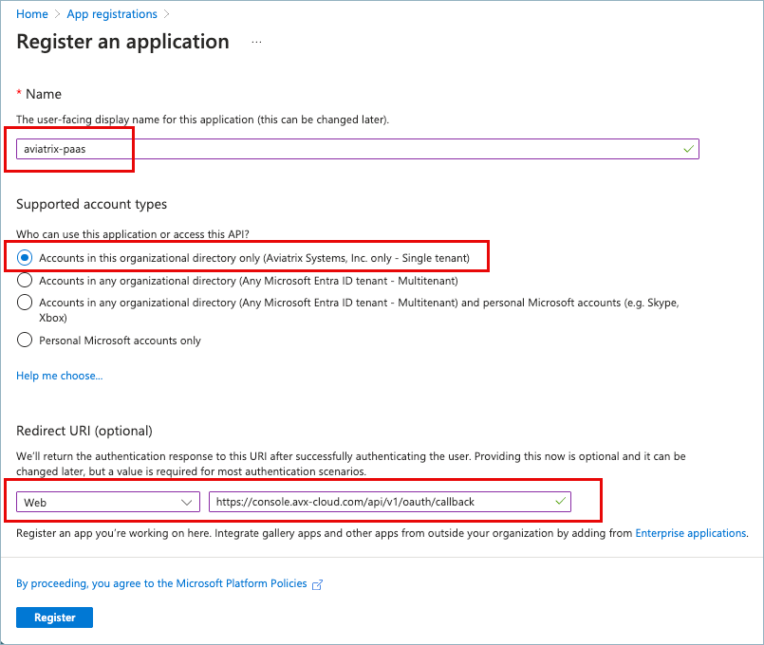Click the green checkmark in the Name field

tap(688, 149)
